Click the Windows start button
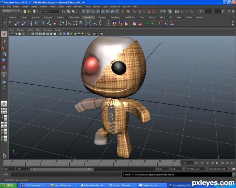 tap(9, 185)
